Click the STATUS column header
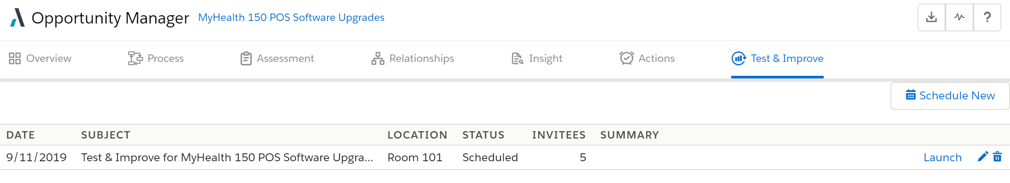The width and height of the screenshot is (1010, 183). [483, 135]
